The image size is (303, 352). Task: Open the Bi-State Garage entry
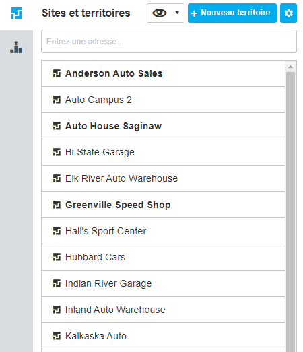pos(164,152)
